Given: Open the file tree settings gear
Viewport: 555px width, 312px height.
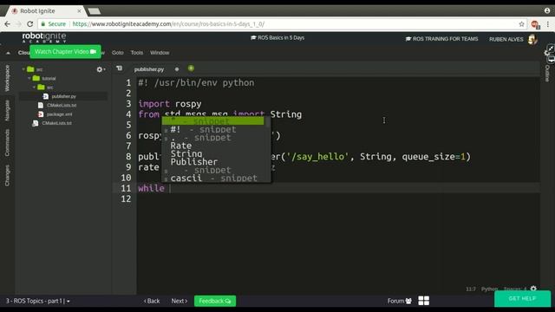Looking at the screenshot, I should pos(101,69).
